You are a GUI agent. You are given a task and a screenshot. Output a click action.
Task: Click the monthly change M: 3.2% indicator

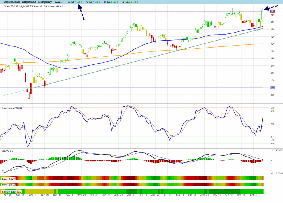pos(111,2)
